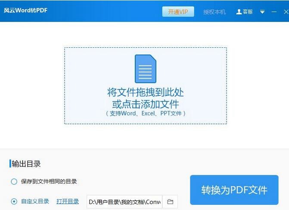Screen dimensions: 289x210
Task: Open the 打开目录 link
Action: (68, 201)
